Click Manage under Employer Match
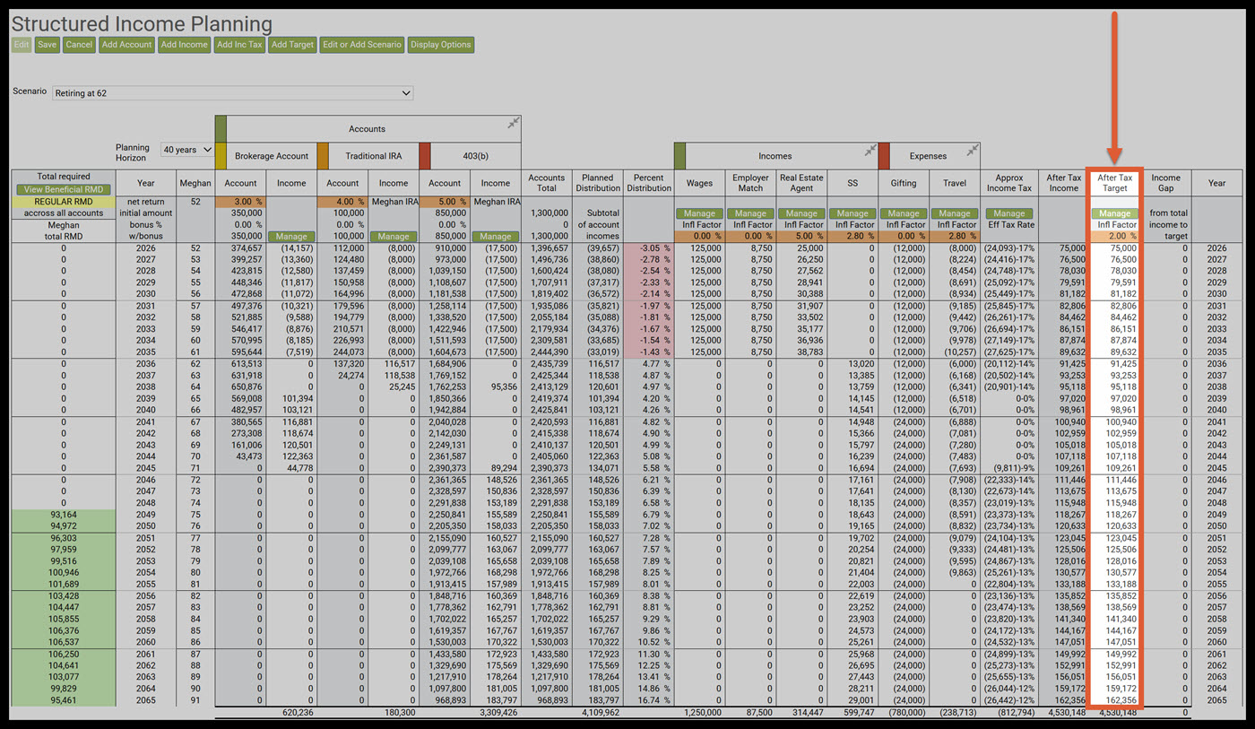Viewport: 1255px width, 729px height. (x=750, y=213)
